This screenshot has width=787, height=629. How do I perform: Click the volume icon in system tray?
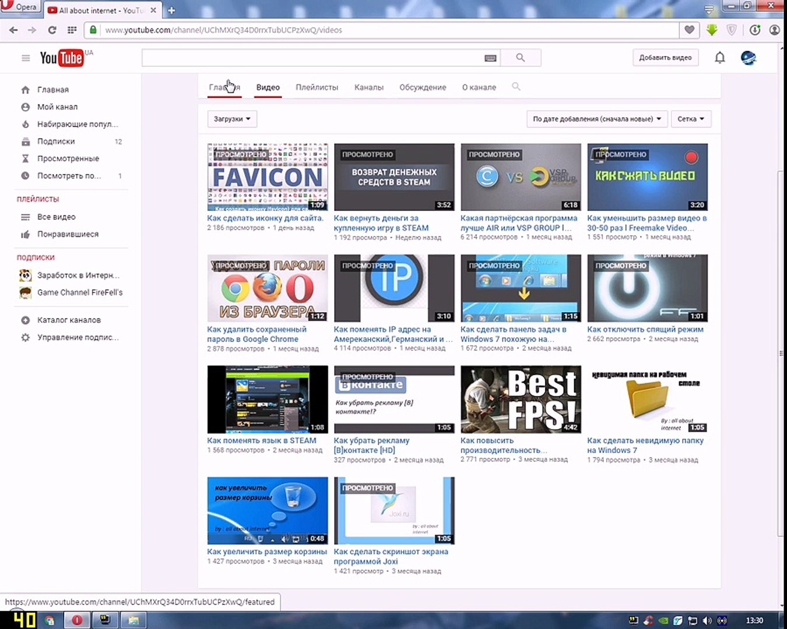click(707, 621)
